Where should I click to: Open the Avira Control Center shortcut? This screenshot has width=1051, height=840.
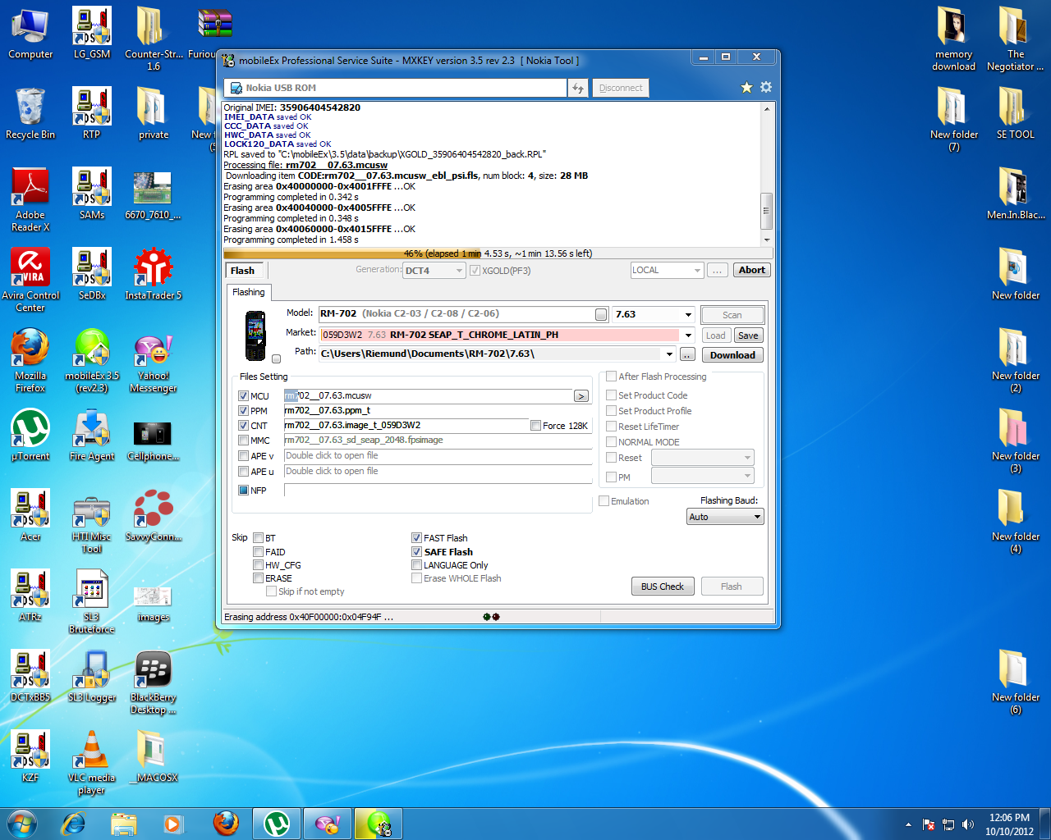[30, 281]
